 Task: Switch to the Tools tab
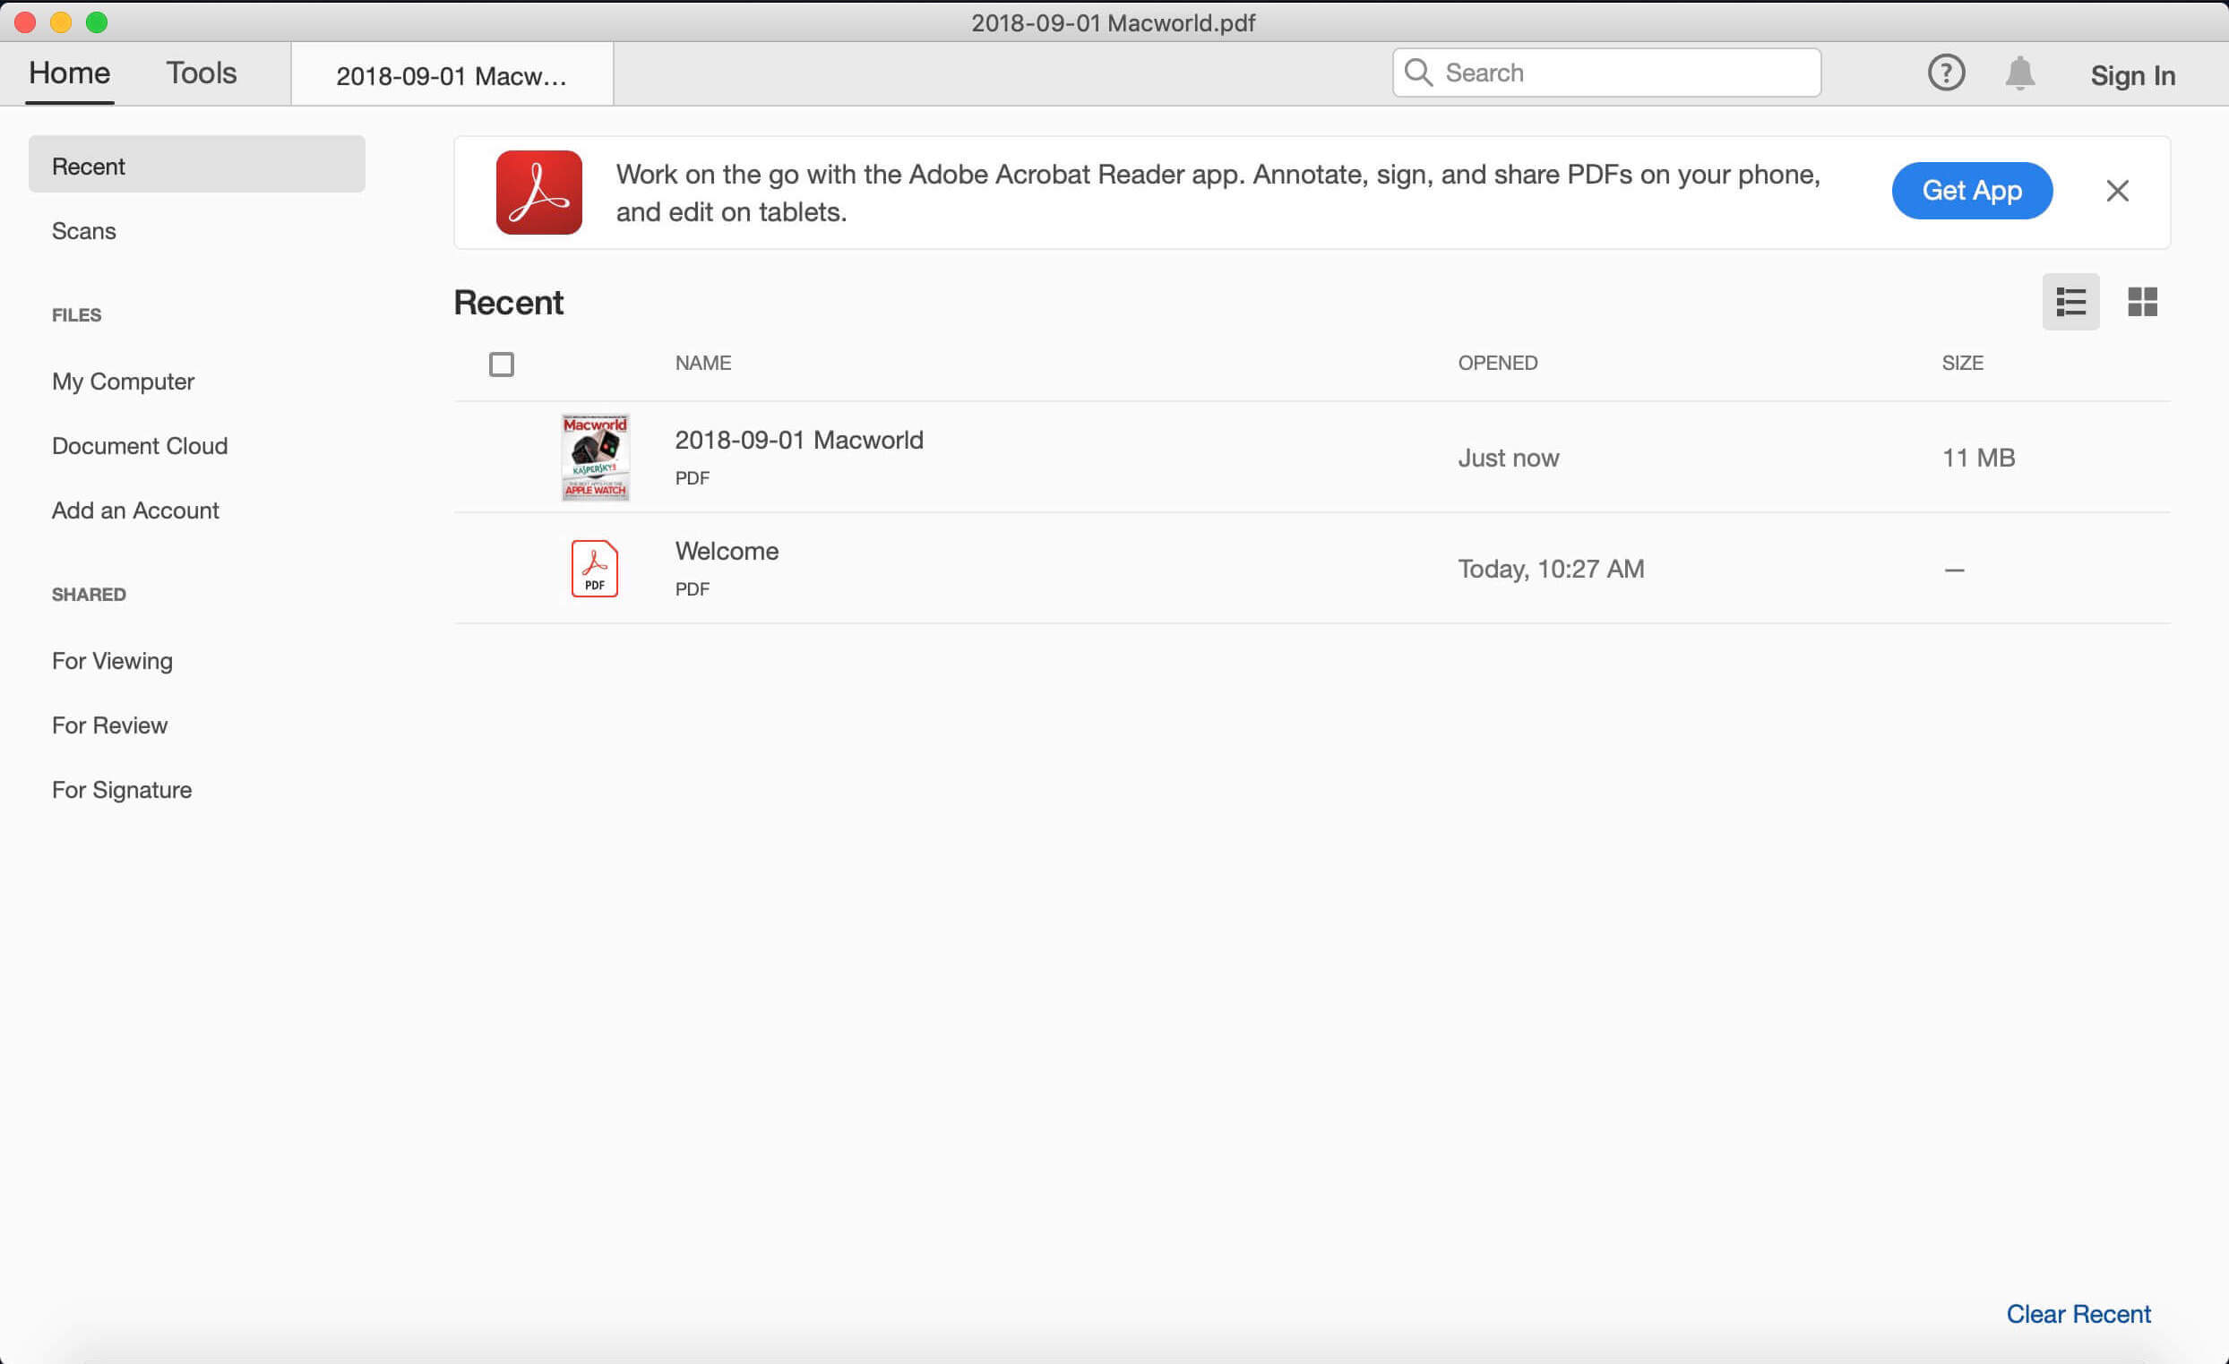pyautogui.click(x=201, y=73)
